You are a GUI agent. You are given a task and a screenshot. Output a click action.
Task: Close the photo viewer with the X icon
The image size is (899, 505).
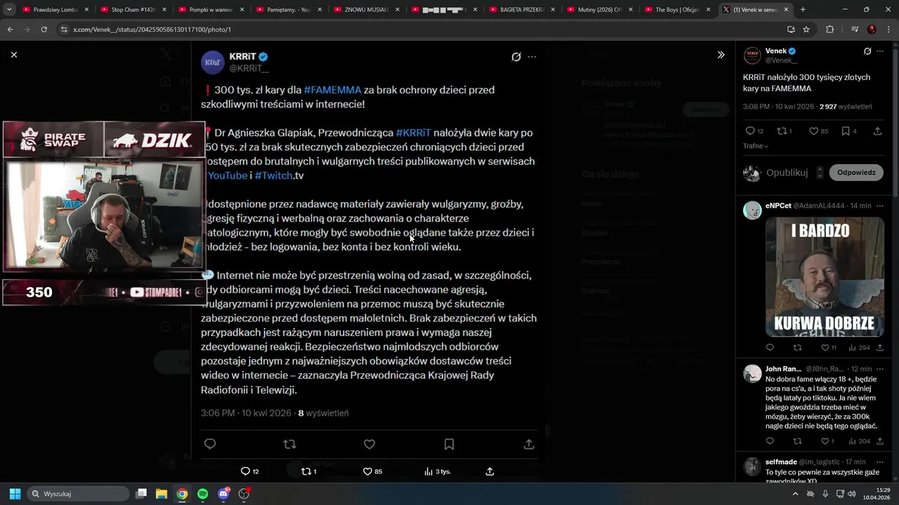click(x=14, y=55)
